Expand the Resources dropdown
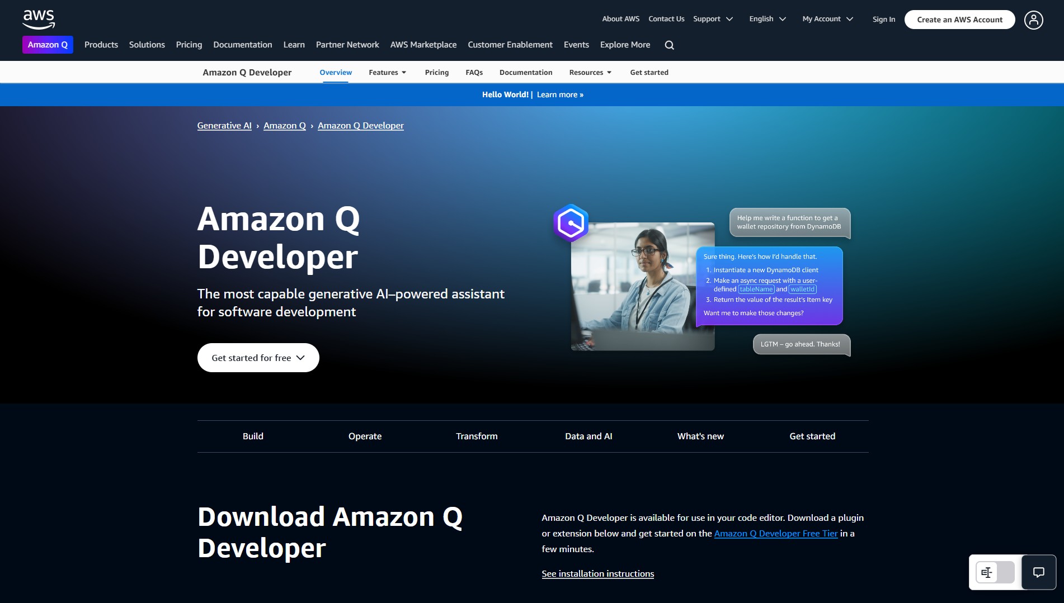1064x603 pixels. [x=590, y=73]
